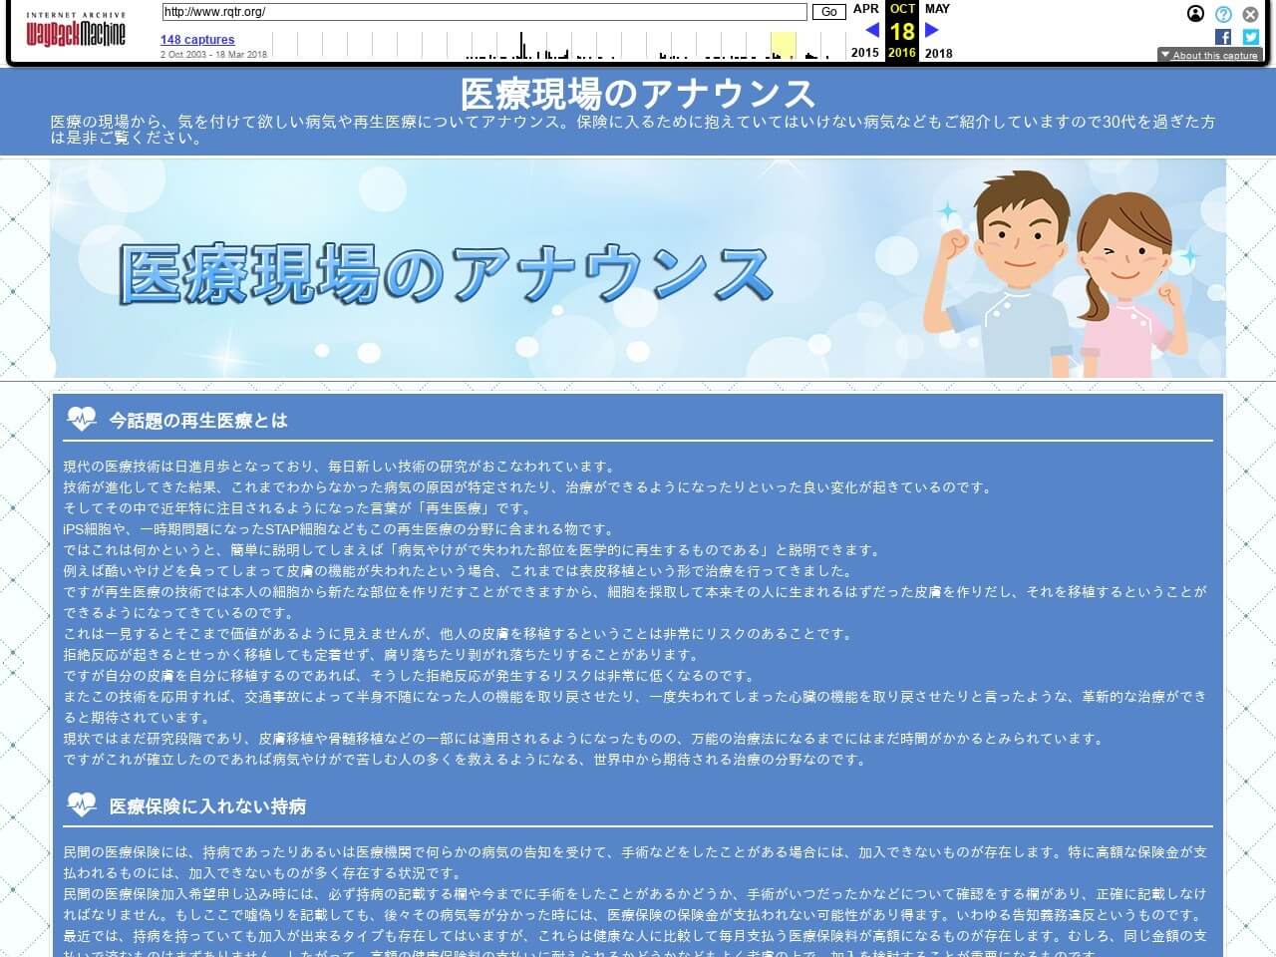This screenshot has height=957, width=1276.
Task: Select APR 2015 capture month
Action: [x=865, y=9]
